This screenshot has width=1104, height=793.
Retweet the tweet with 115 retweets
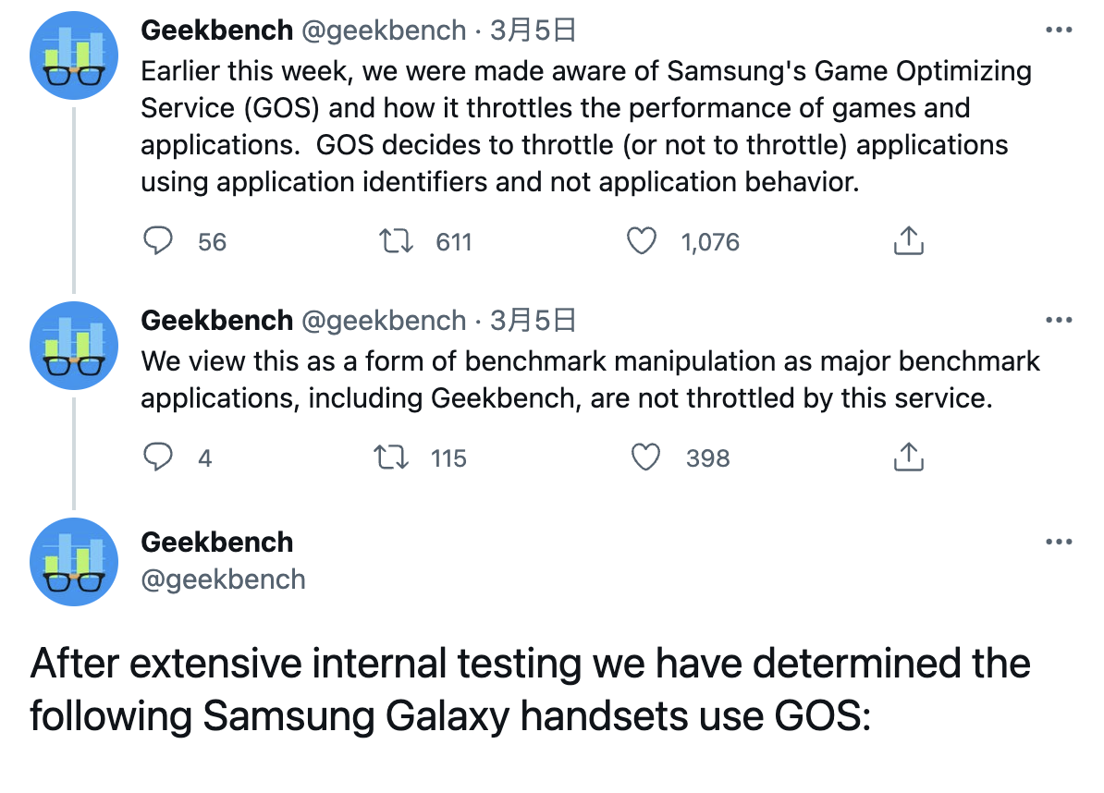point(391,457)
